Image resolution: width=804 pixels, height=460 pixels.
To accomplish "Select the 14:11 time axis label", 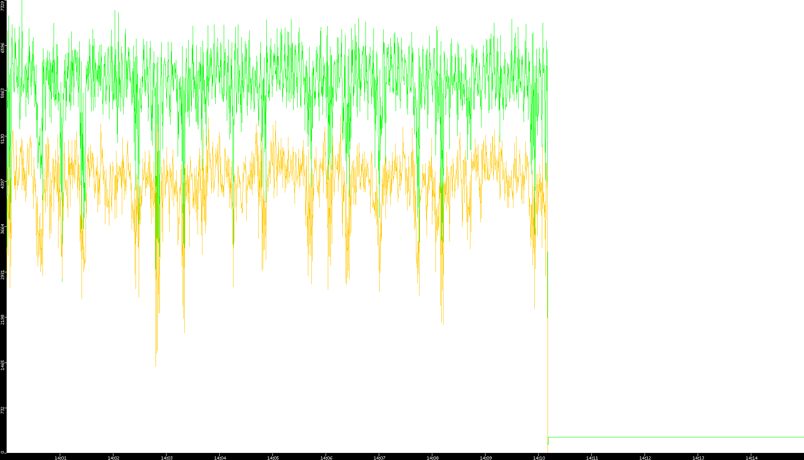I will tap(592, 458).
